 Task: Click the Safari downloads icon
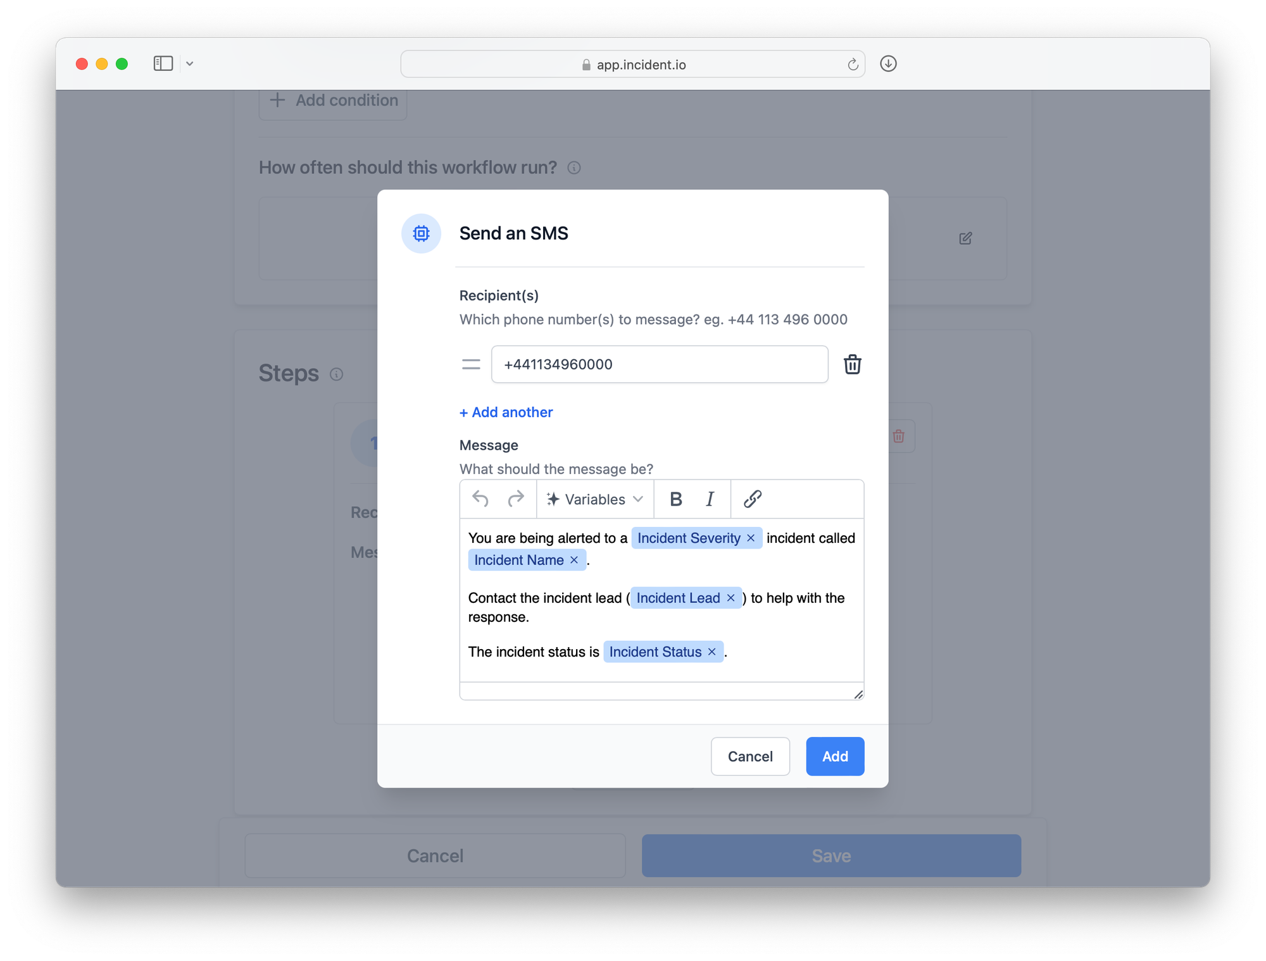point(888,64)
